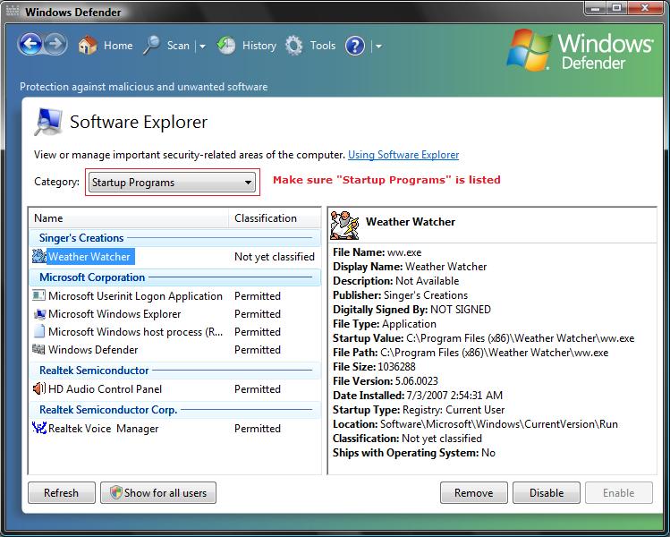Click the Software Explorer heading icon
The height and width of the screenshot is (537, 670).
(48, 122)
